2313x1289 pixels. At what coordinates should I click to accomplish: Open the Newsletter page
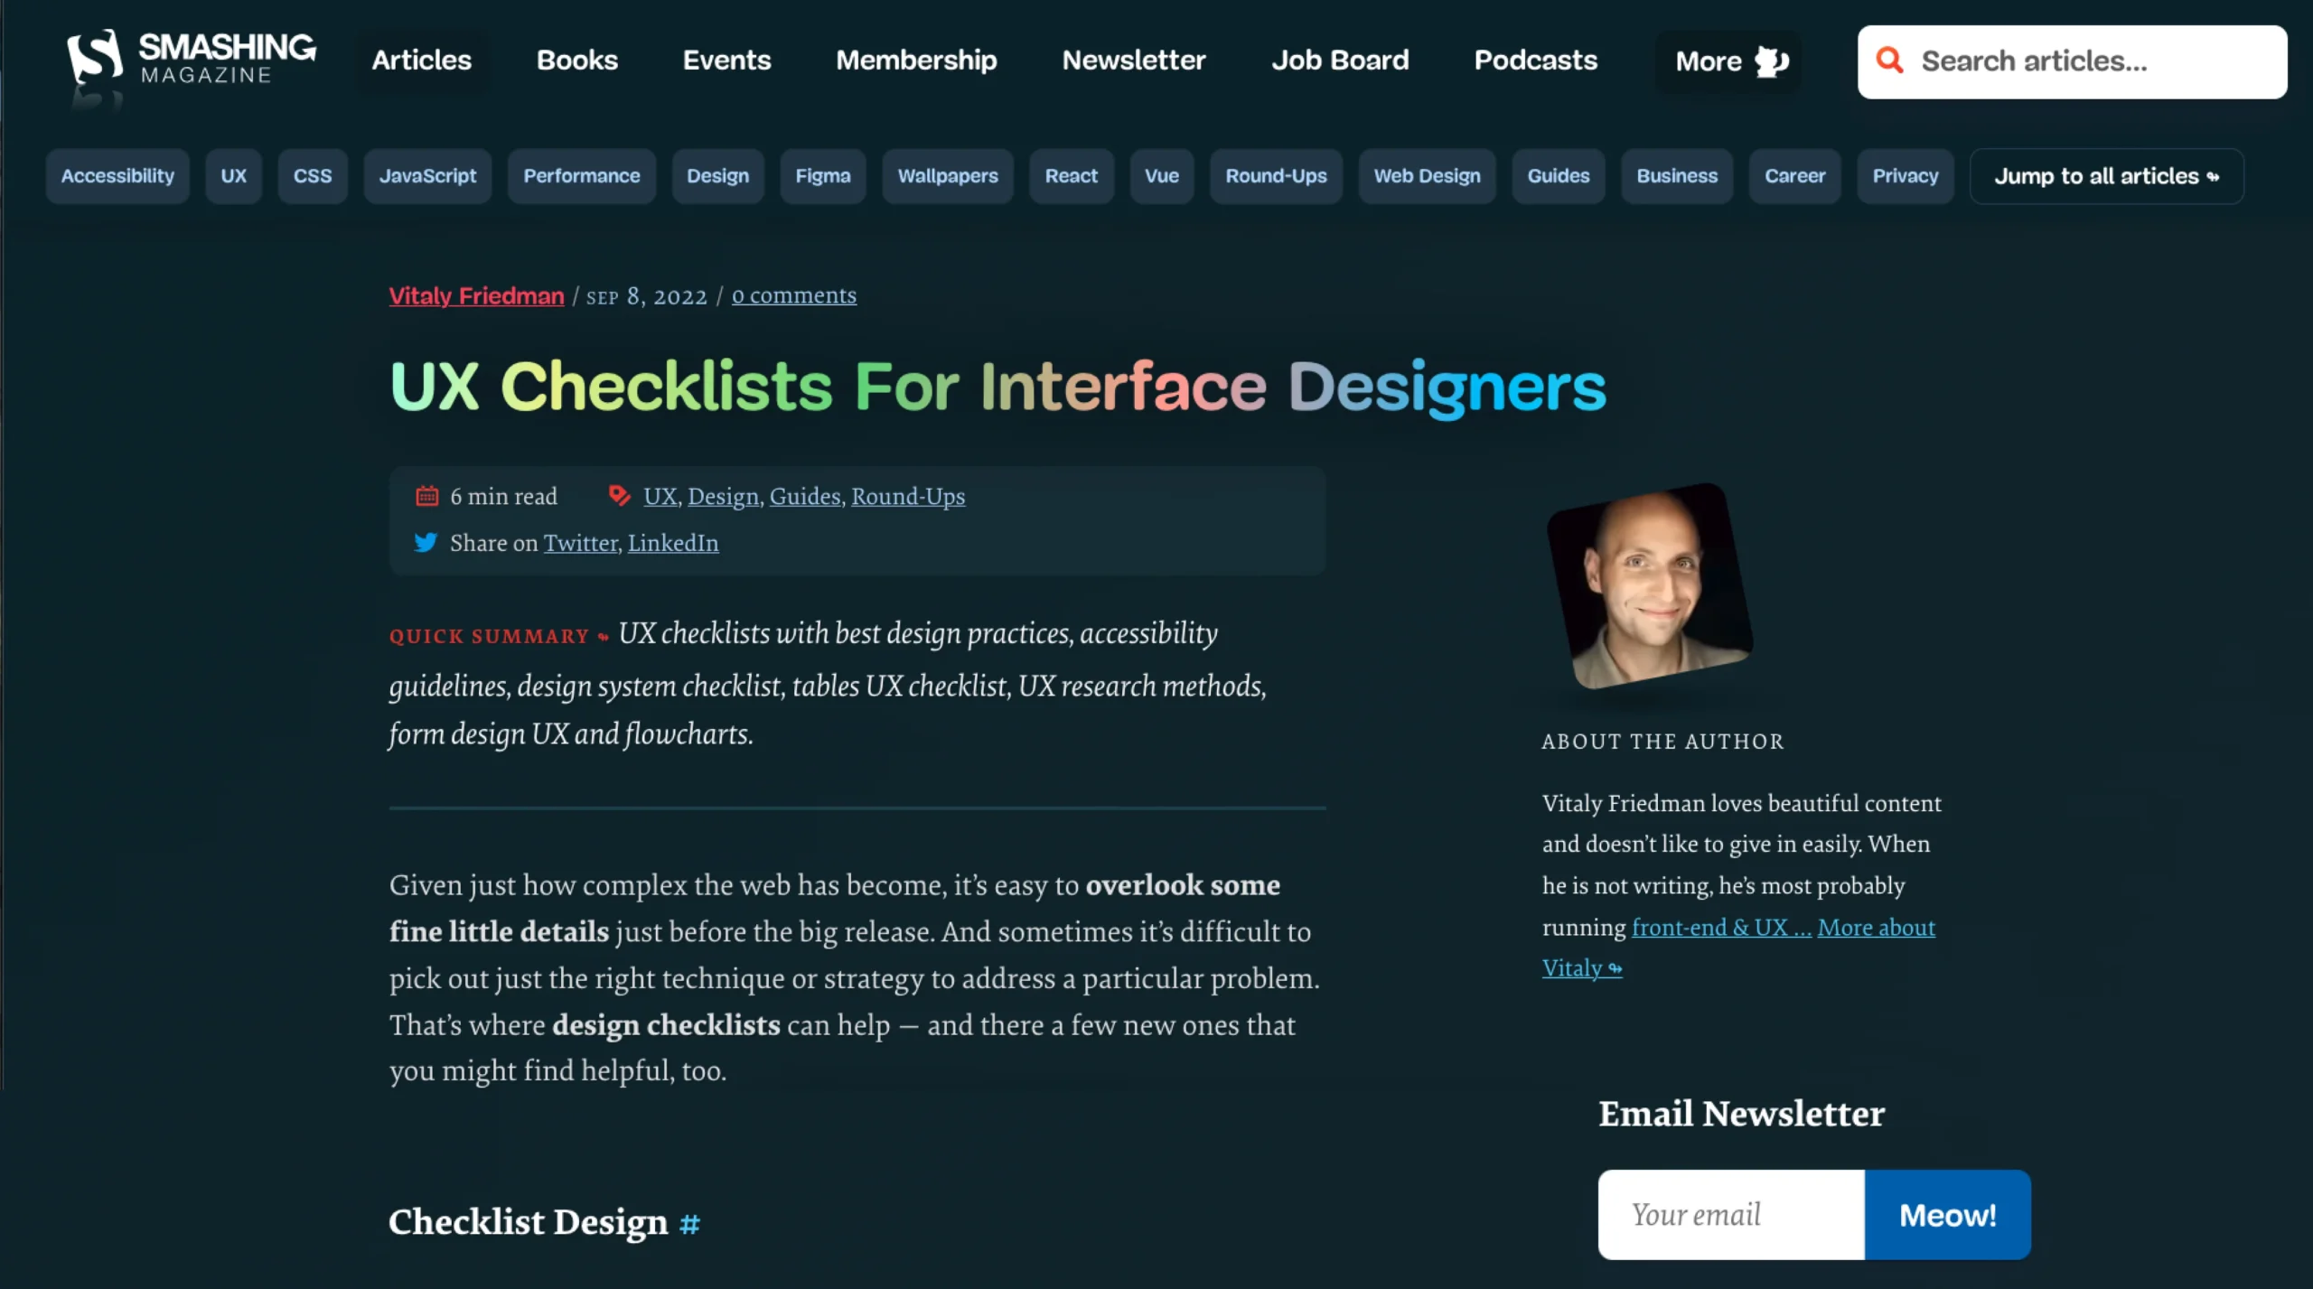click(1134, 60)
